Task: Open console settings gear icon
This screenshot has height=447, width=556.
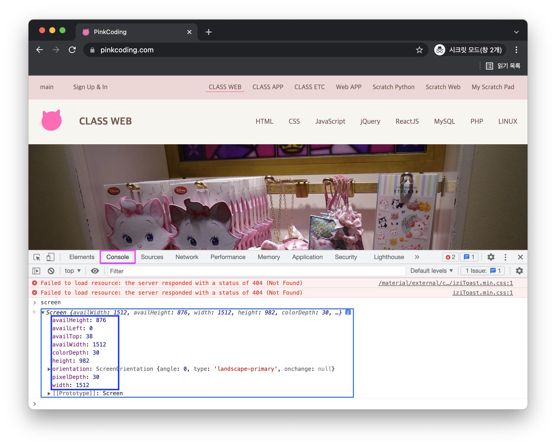Action: point(519,271)
